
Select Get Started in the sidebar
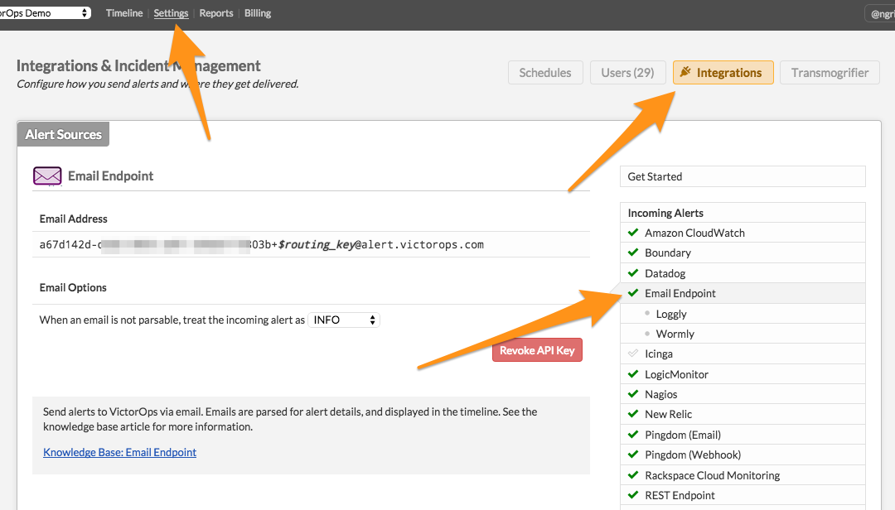click(x=743, y=176)
